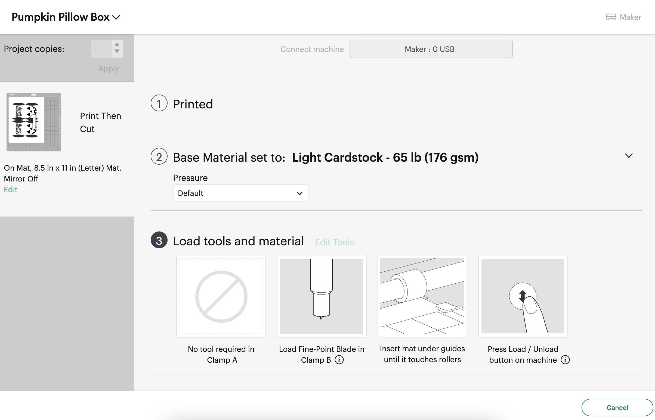Click the Fine-Point Blade illustration
The height and width of the screenshot is (420, 655).
point(321,296)
